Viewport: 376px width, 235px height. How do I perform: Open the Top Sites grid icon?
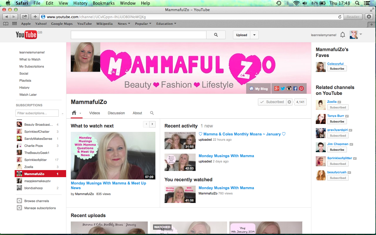(14, 24)
